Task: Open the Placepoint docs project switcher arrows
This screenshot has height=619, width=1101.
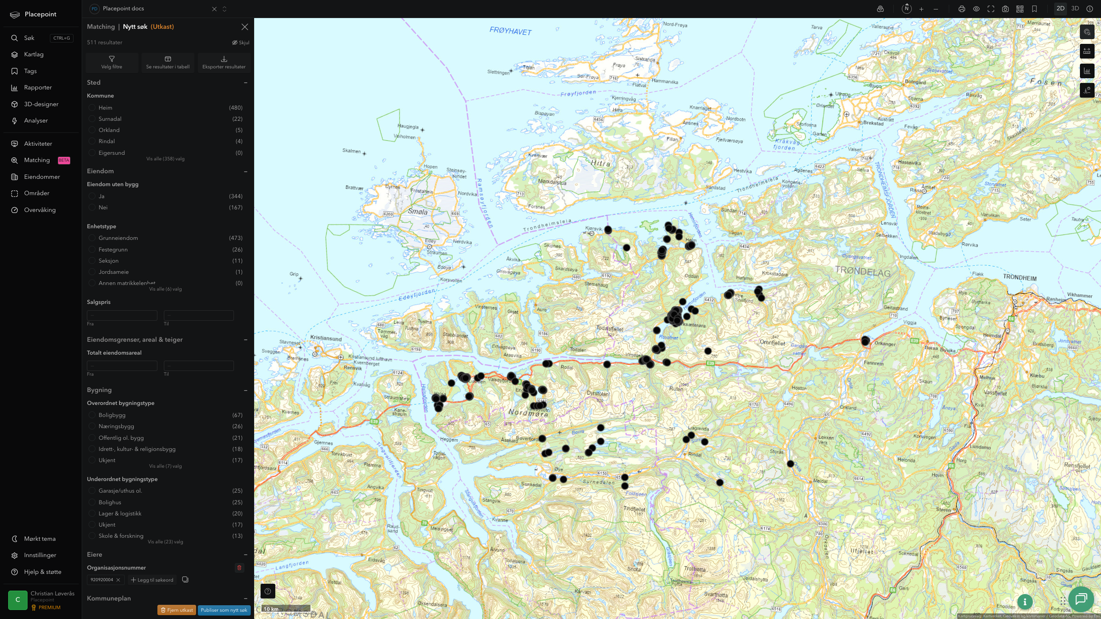Action: [225, 9]
